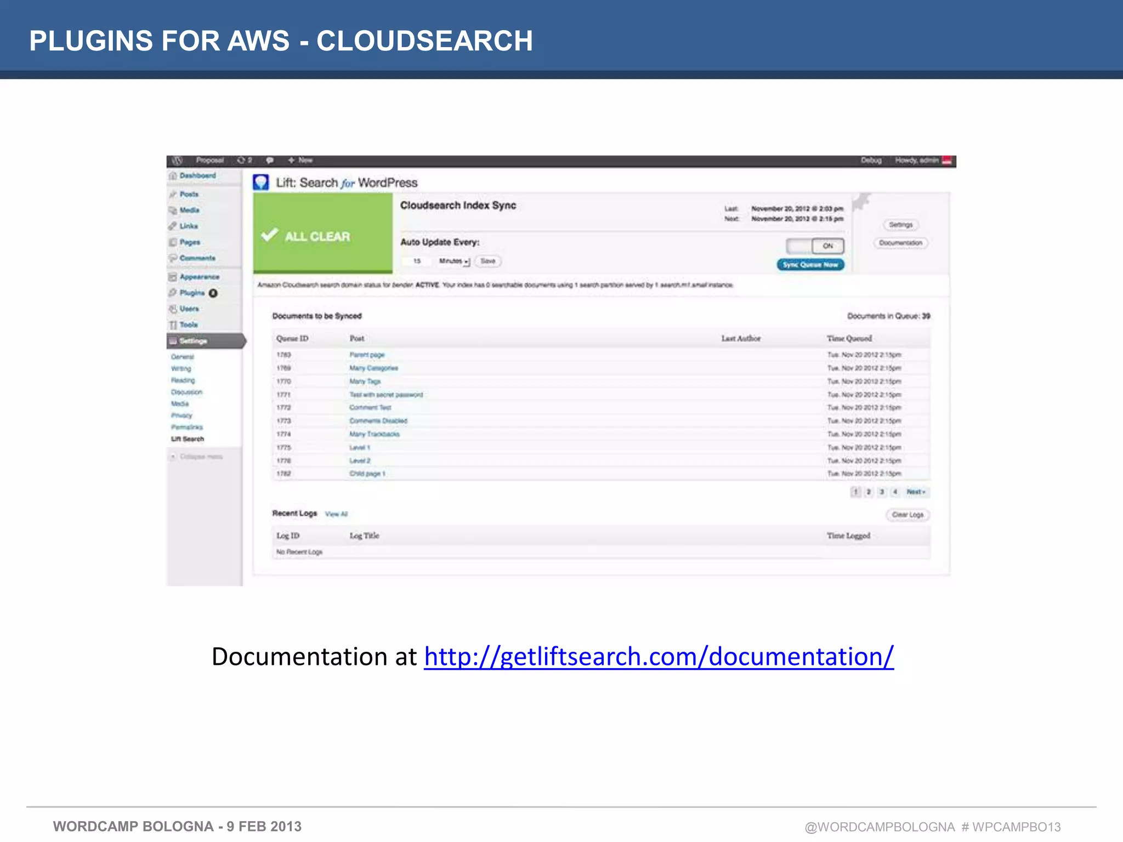
Task: Click the Comments icon in sidebar
Action: [x=173, y=258]
